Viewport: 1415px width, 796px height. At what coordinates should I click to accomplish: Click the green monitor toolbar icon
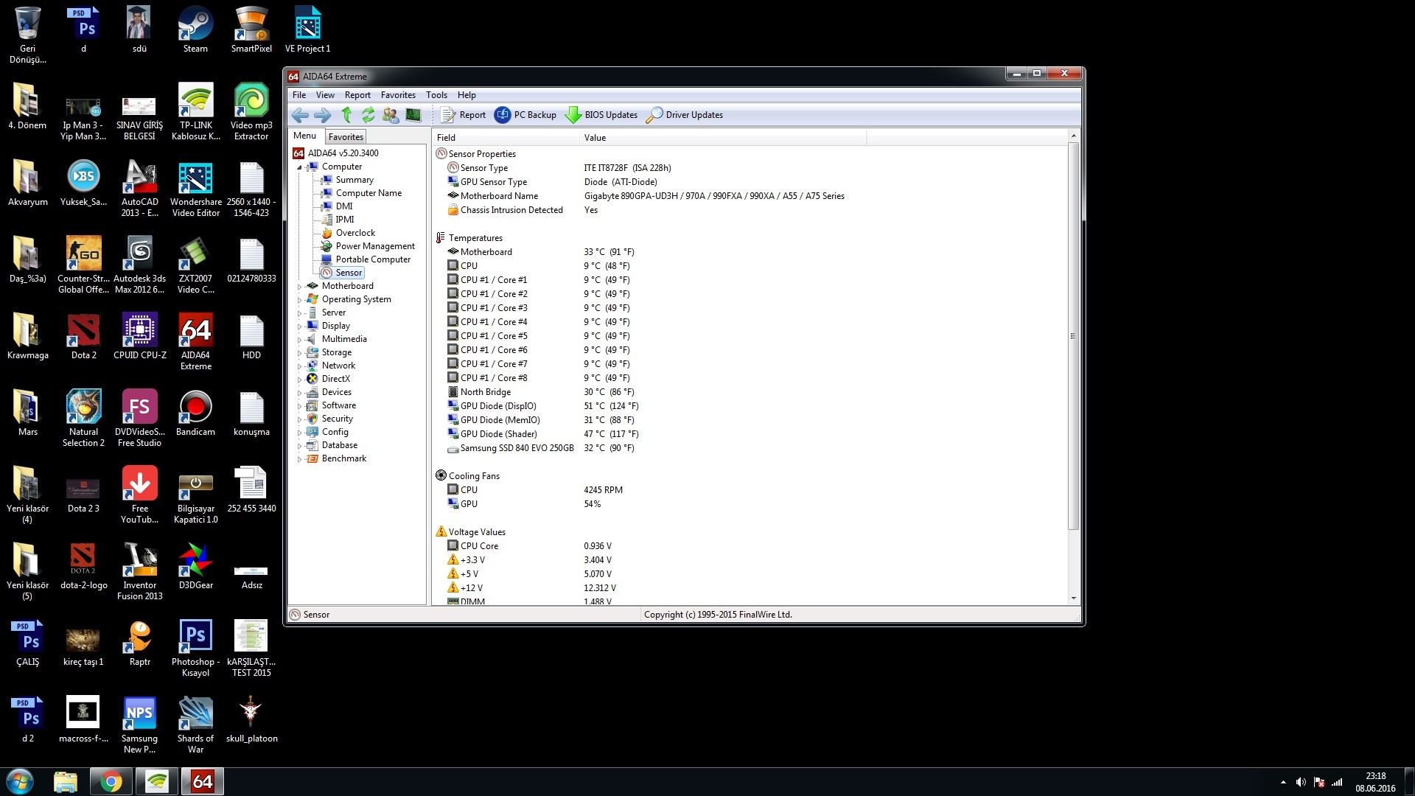coord(413,115)
